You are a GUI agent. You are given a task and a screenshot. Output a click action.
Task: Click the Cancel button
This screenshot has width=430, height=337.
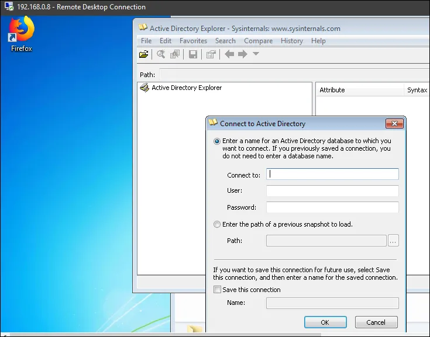coord(376,322)
